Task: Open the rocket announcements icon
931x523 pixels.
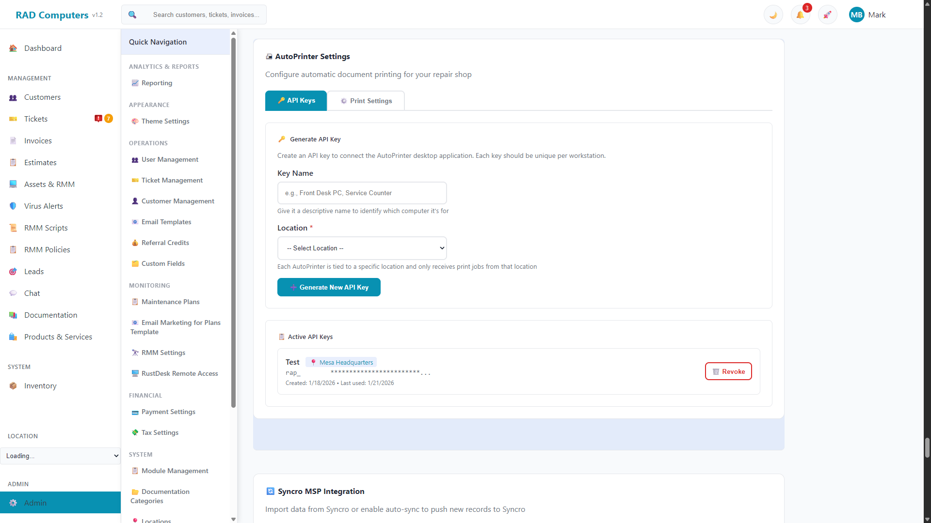Action: pos(827,15)
